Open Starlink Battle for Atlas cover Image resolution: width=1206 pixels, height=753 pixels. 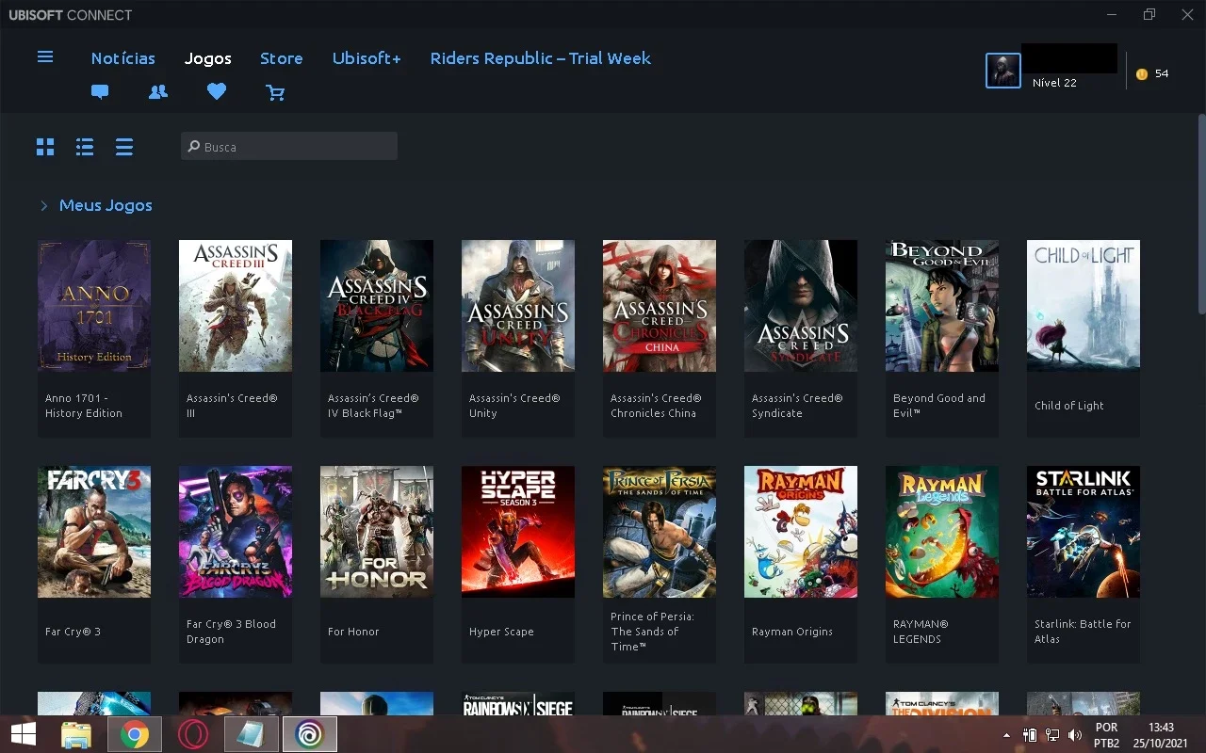point(1084,532)
